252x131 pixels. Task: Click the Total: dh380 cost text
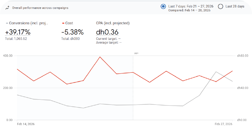[x=71, y=39]
